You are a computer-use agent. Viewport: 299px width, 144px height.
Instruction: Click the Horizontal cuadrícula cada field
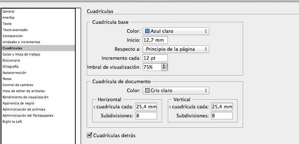pyautogui.click(x=146, y=107)
